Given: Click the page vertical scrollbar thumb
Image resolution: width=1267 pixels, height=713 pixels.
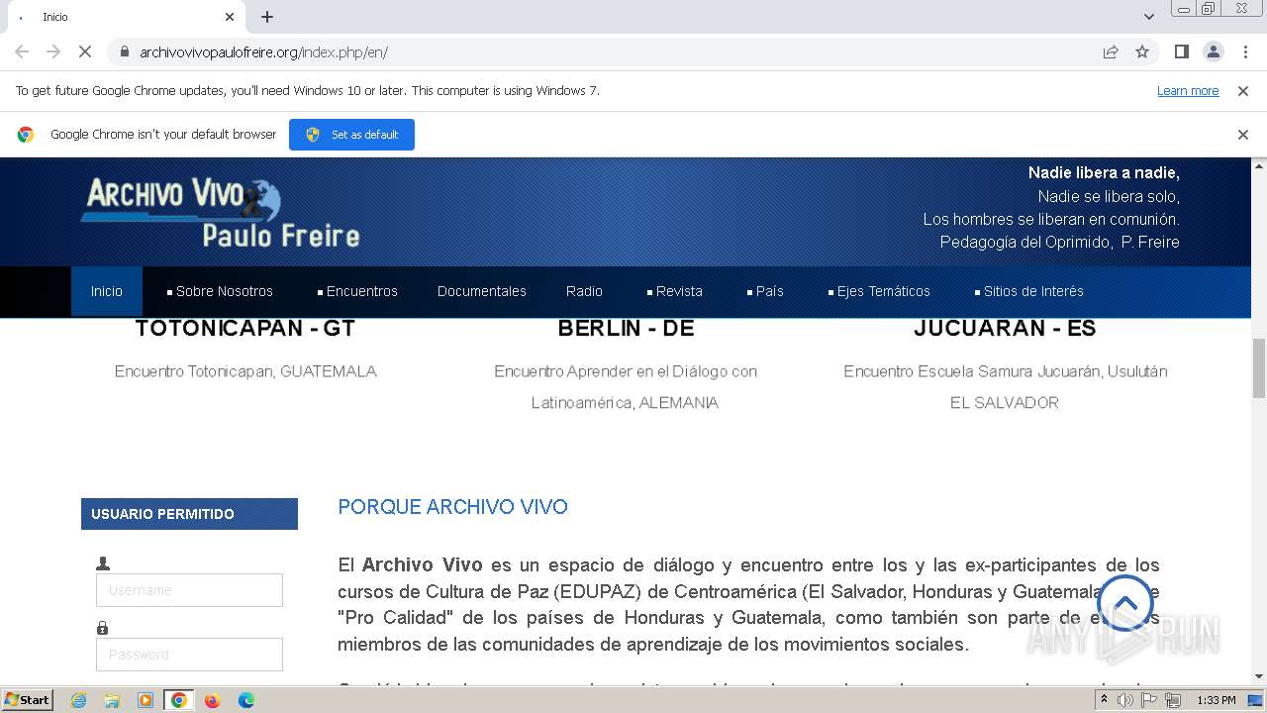Looking at the screenshot, I should (x=1259, y=366).
